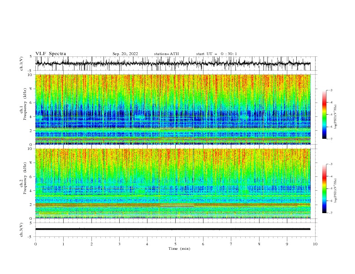Click the ch.1 black waveform trace
The image size is (355, 274).
pyautogui.click(x=173, y=64)
